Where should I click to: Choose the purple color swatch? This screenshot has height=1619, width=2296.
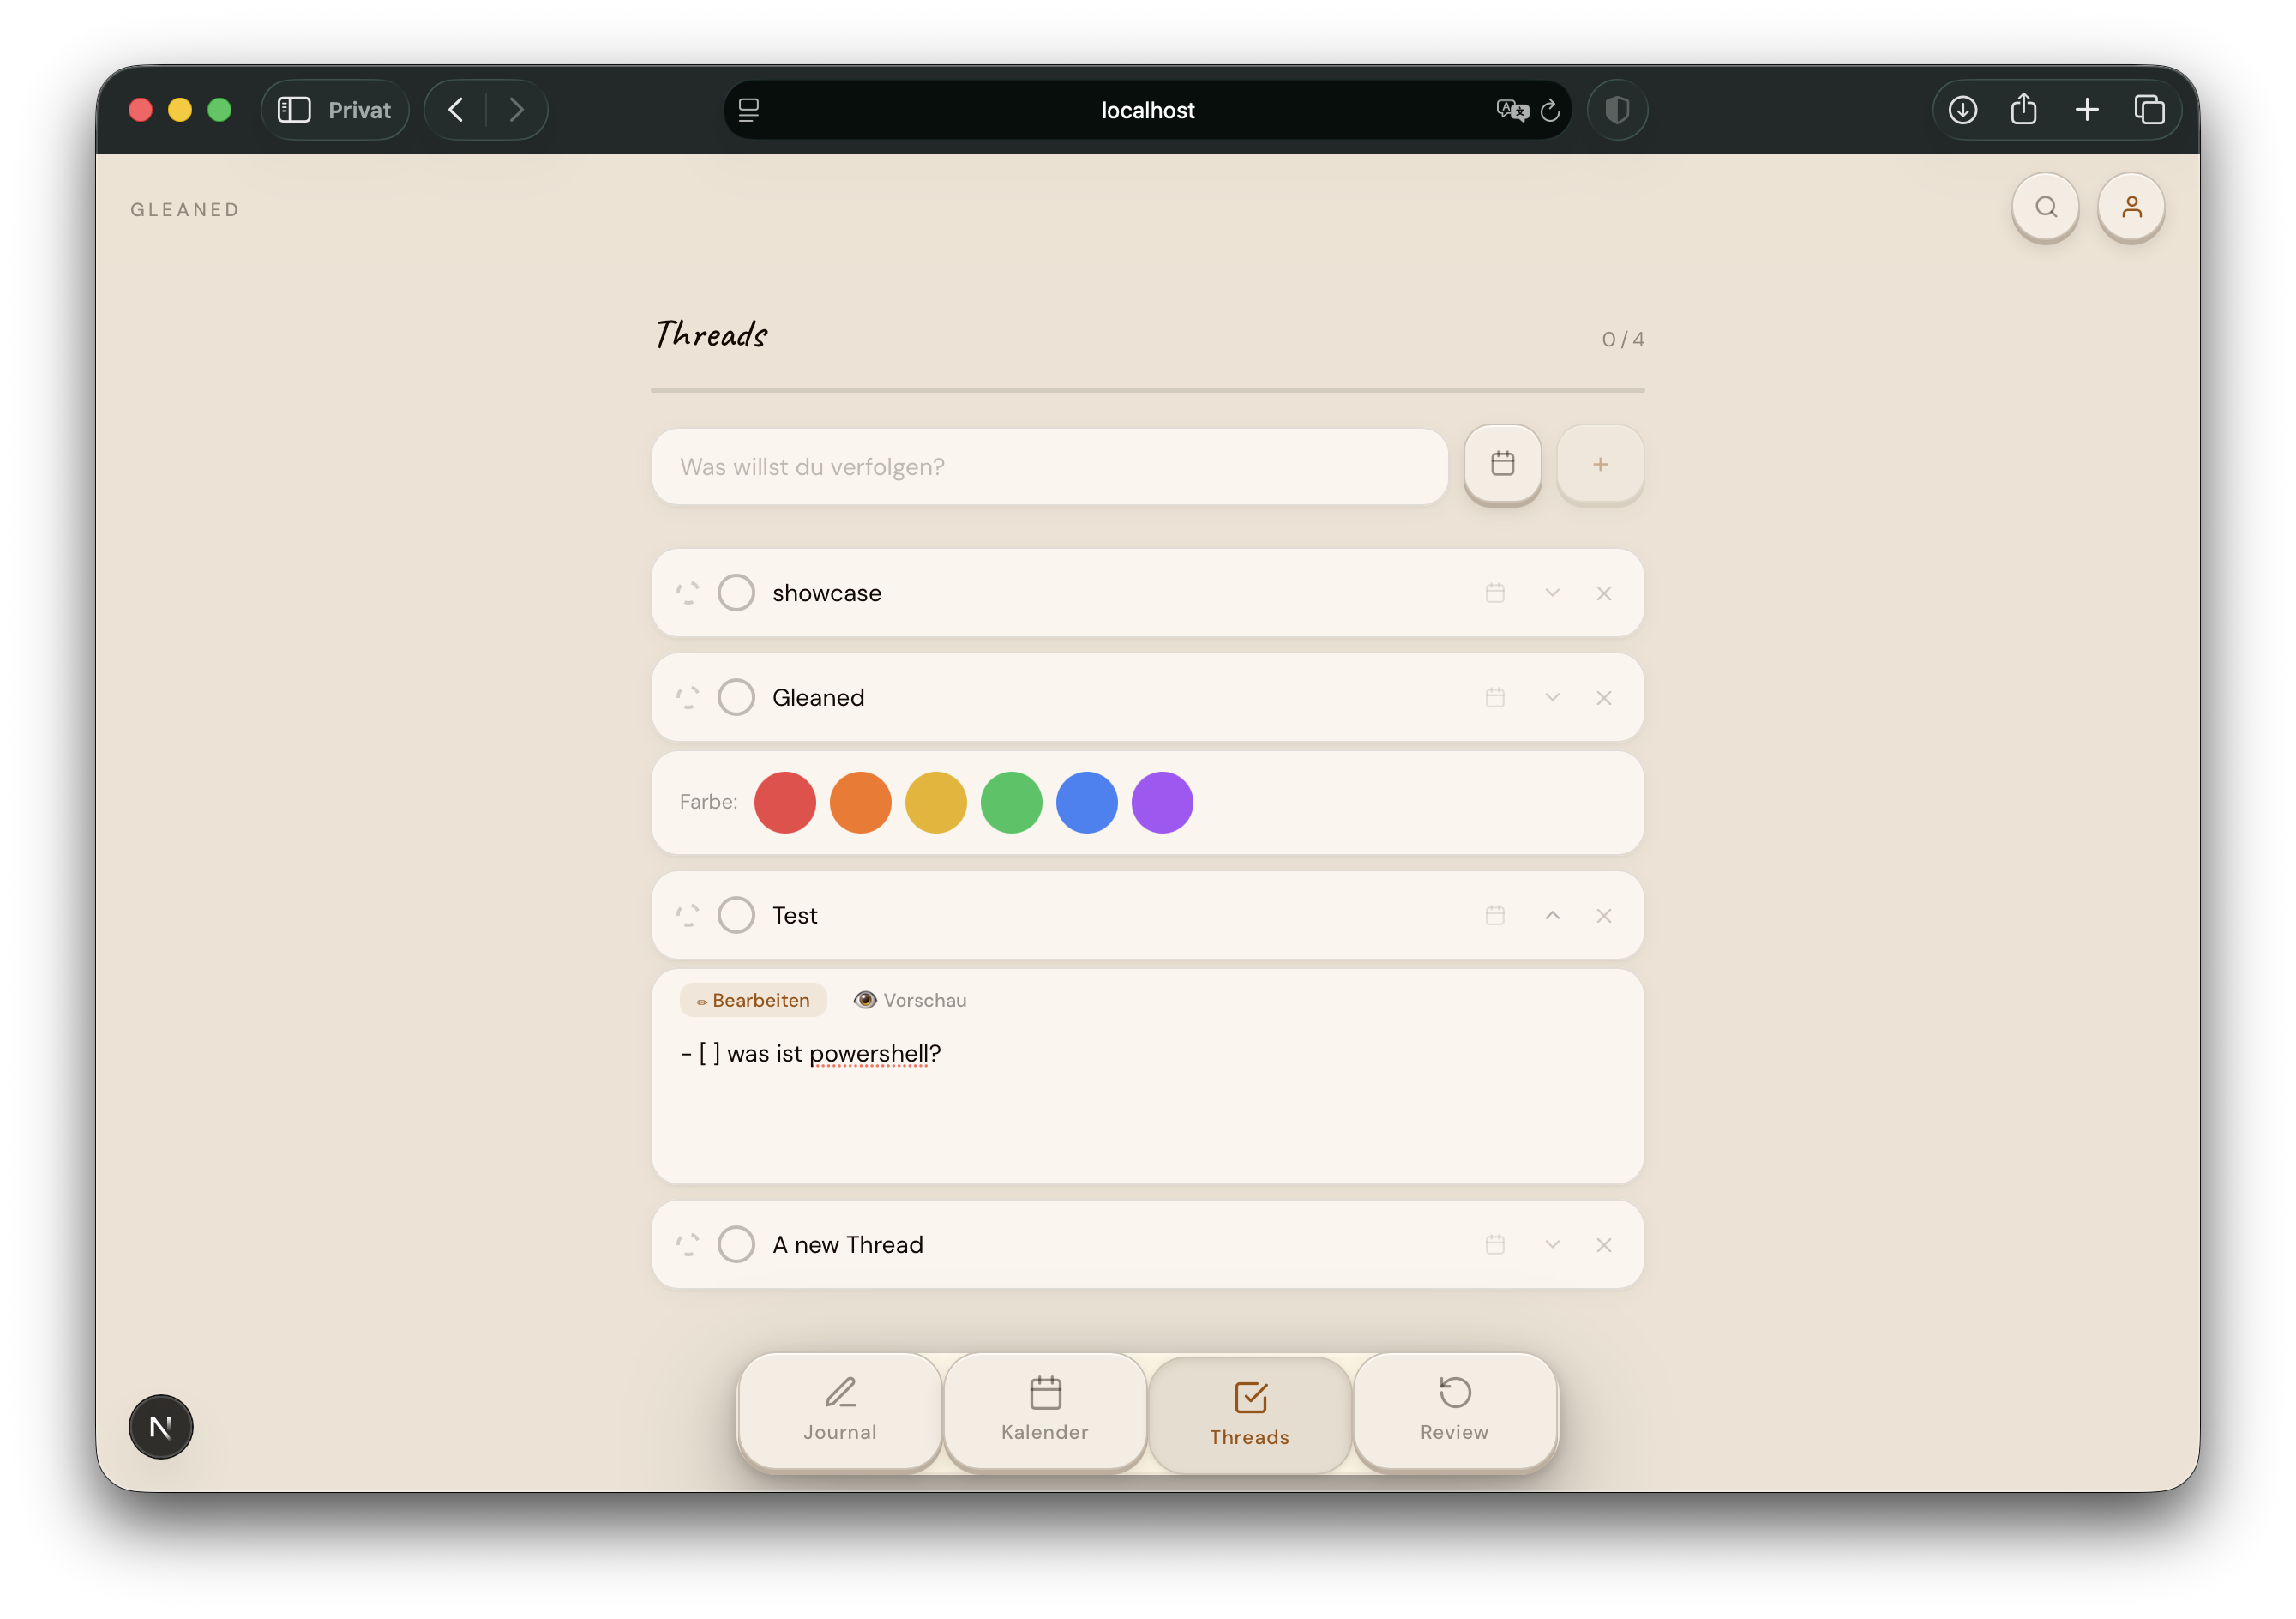pyautogui.click(x=1162, y=802)
